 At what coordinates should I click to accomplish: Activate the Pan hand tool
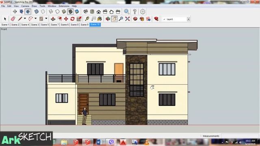[x=115, y=19]
